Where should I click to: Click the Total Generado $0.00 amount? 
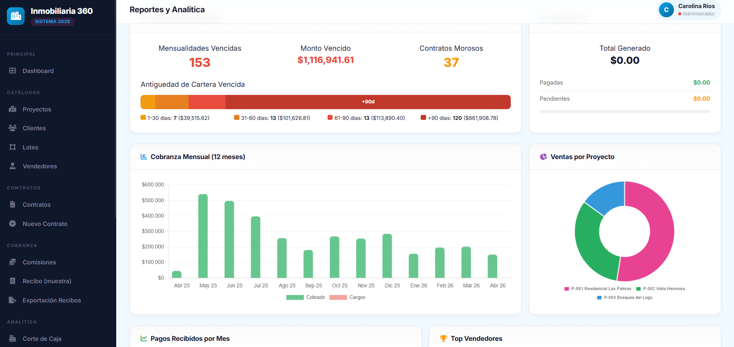tap(625, 60)
